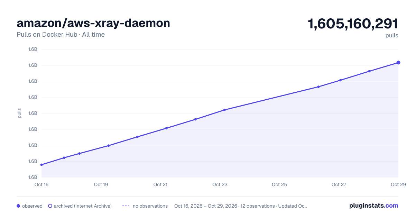Click the Oct 29 axis label
Viewport: 415px width, 218px height.
coord(398,184)
